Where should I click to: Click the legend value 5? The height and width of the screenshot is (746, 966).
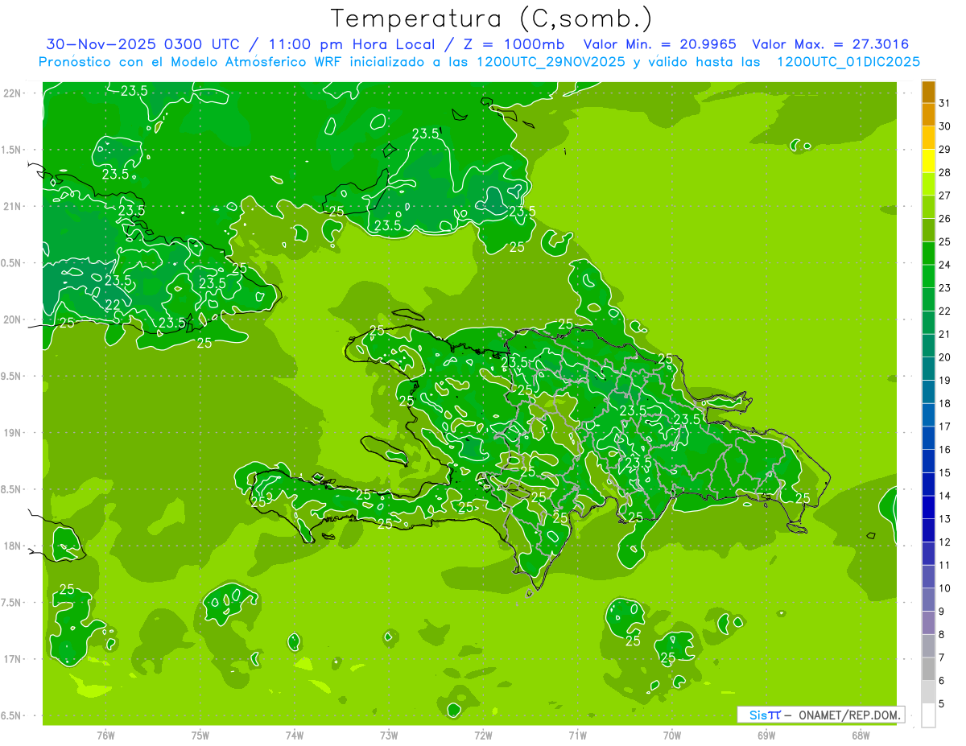tap(942, 704)
